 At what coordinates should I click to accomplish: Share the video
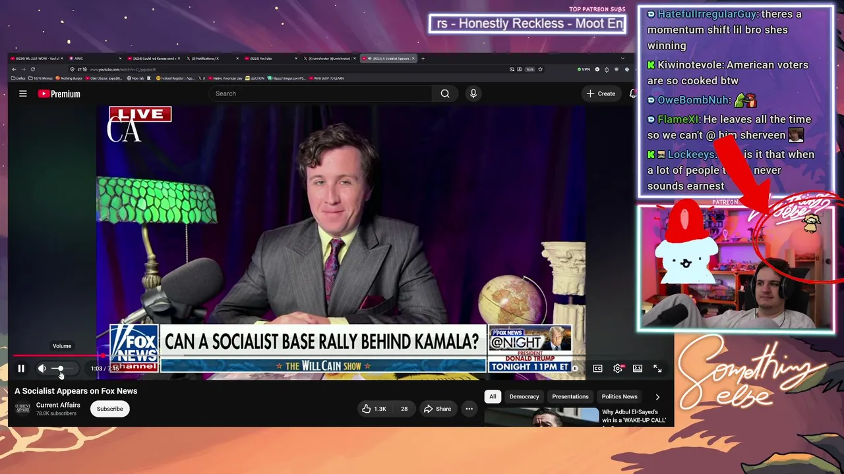(438, 409)
